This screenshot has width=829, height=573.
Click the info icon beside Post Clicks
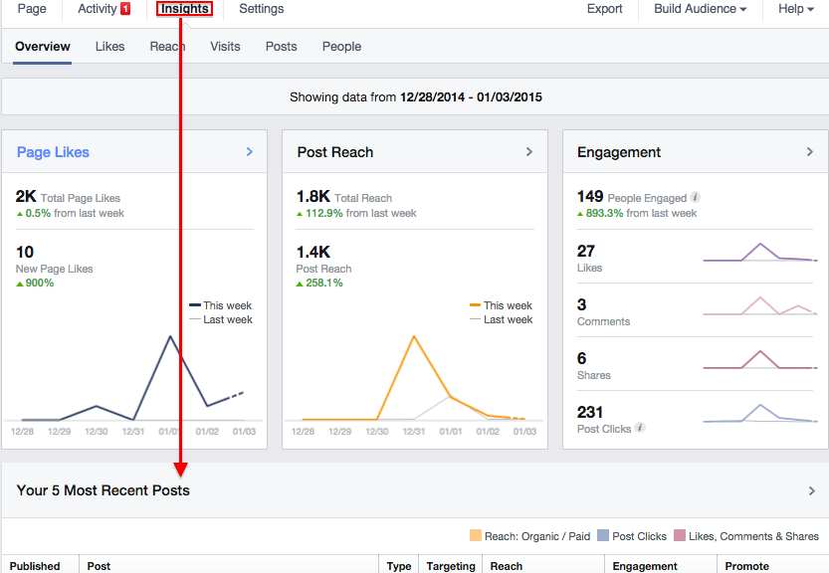640,428
